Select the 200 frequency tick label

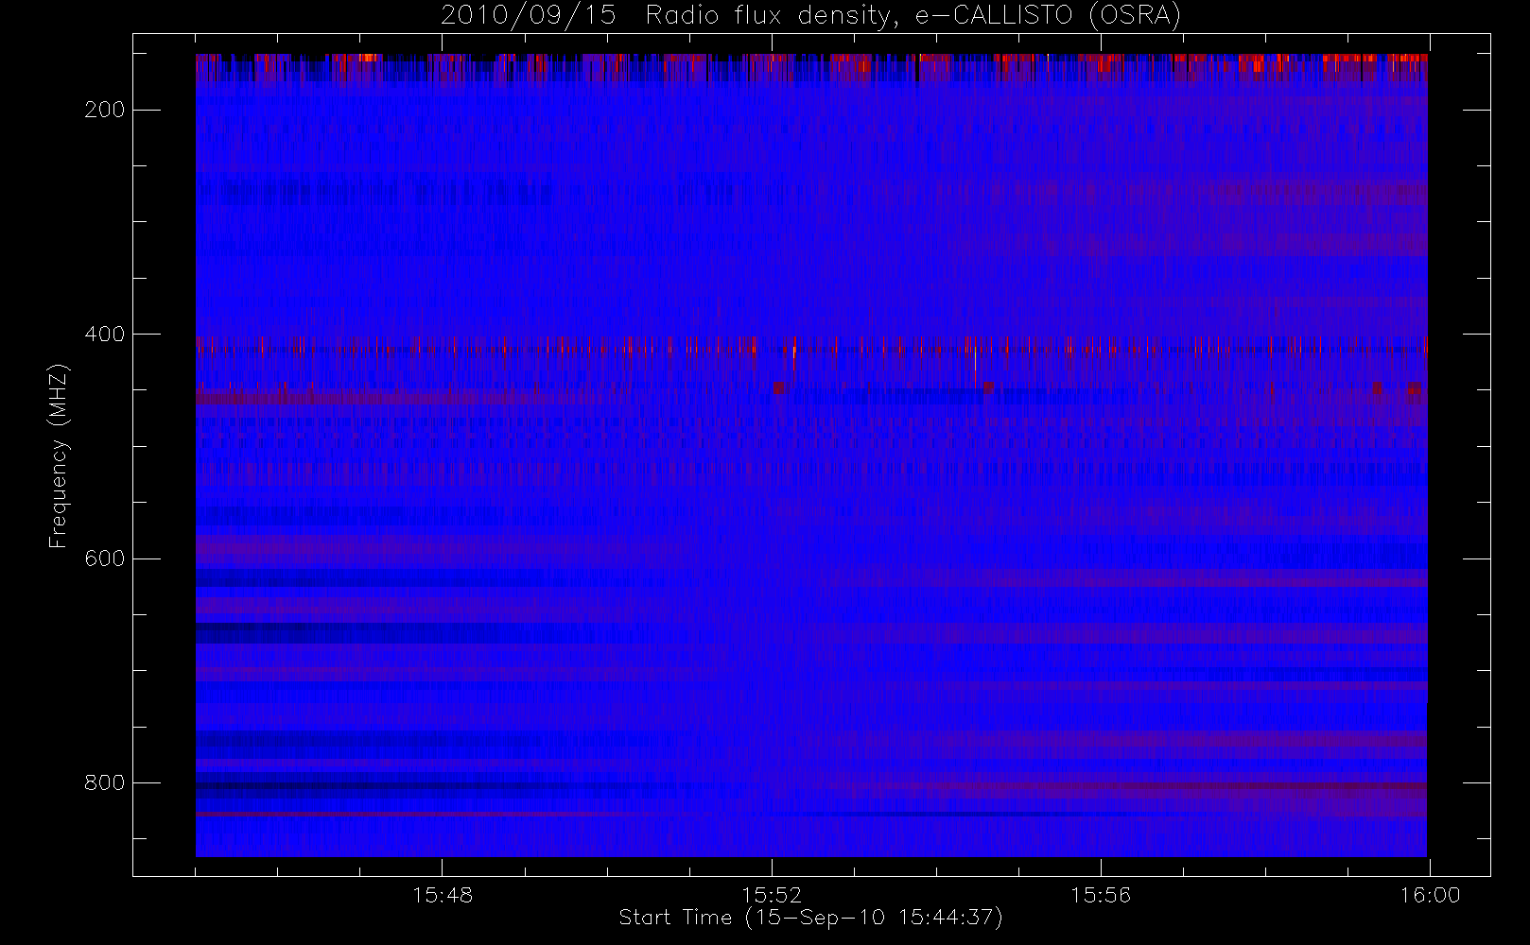point(104,111)
